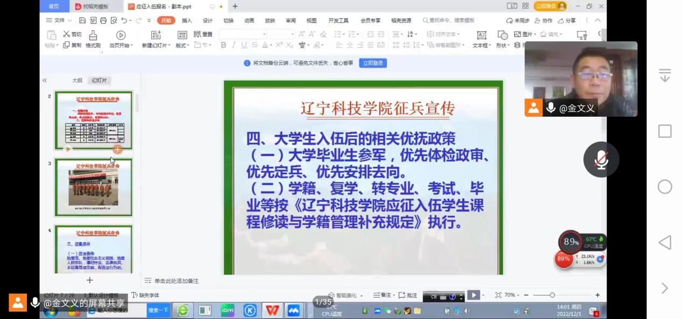Click the Picture (图片) icon
Image resolution: width=683 pixels, height=319 pixels.
pos(517,34)
